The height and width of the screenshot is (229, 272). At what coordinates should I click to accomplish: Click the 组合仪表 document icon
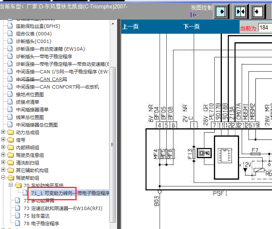(x=10, y=33)
